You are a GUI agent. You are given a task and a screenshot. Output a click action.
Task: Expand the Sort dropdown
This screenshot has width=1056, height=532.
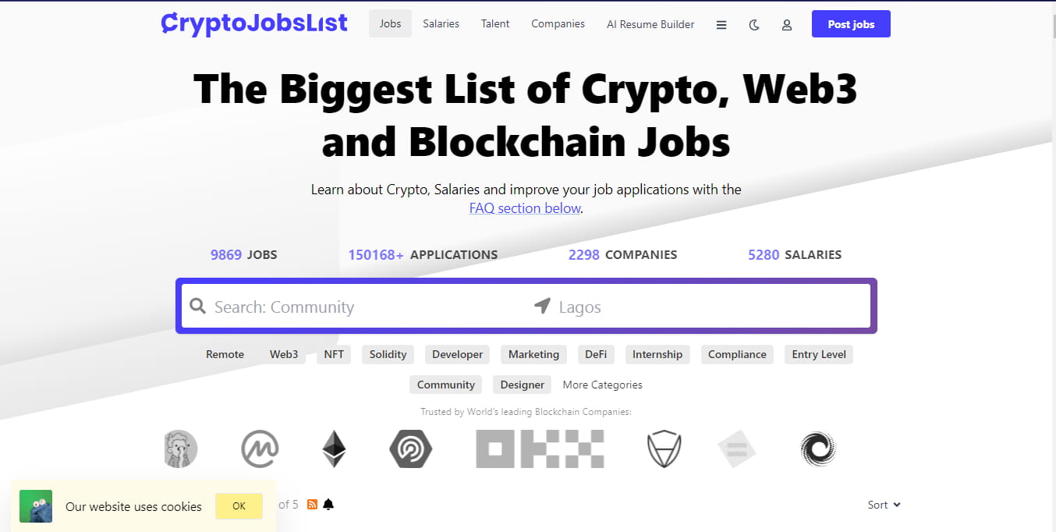(884, 505)
